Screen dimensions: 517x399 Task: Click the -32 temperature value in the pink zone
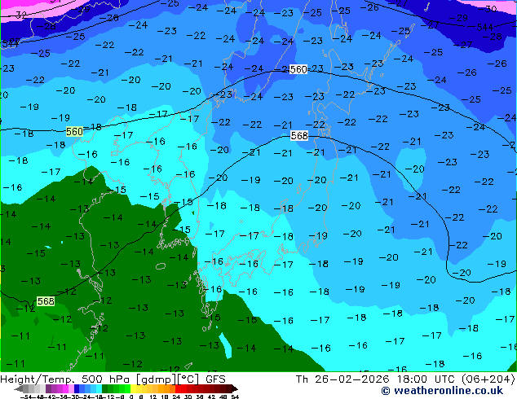coord(18,15)
